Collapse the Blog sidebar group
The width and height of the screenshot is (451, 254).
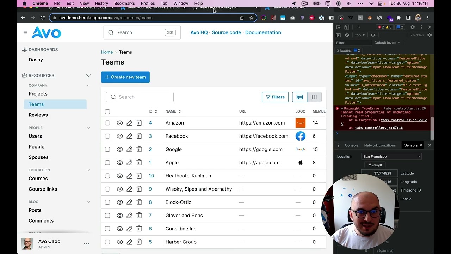click(88, 202)
